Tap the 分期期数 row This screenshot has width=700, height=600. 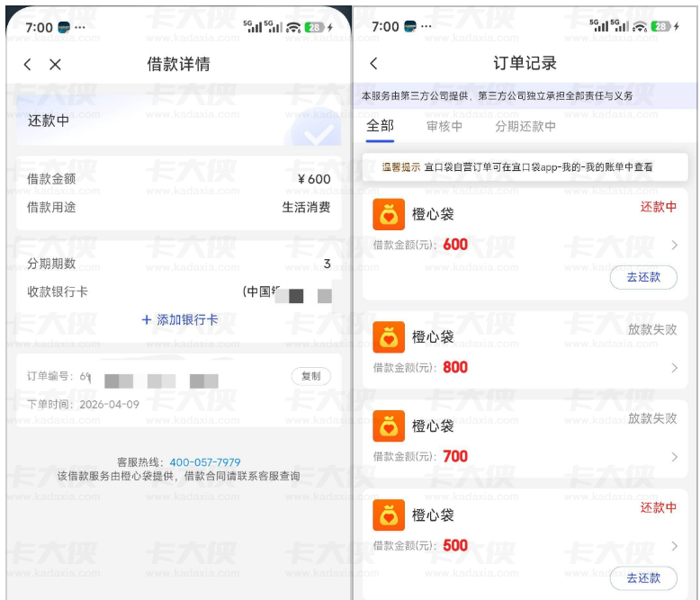pyautogui.click(x=178, y=264)
